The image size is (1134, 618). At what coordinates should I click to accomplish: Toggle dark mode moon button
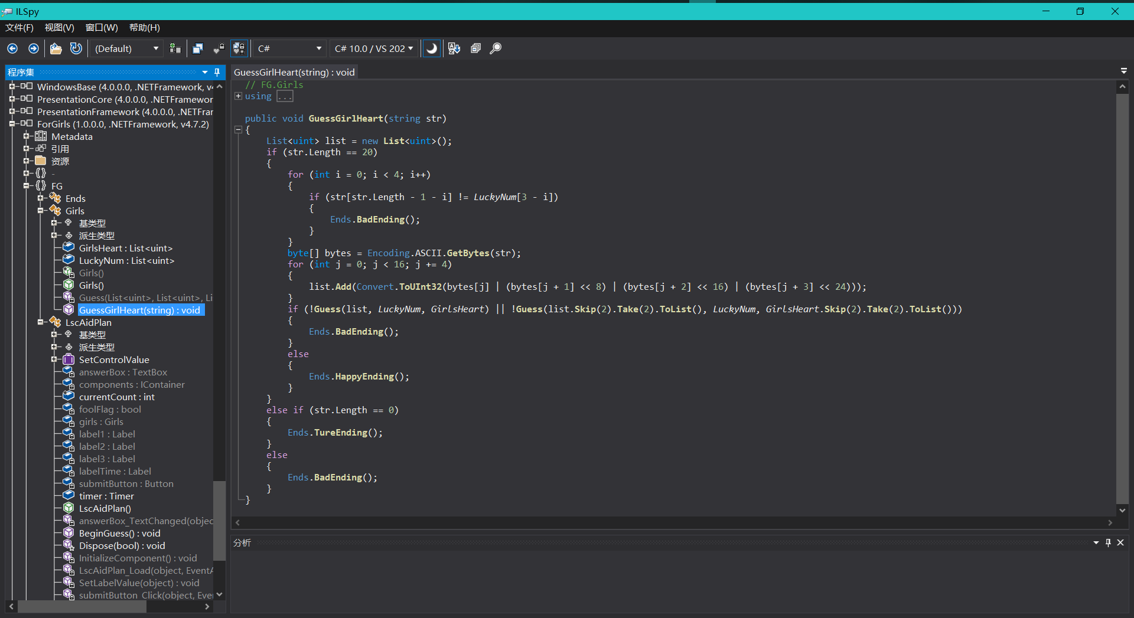coord(432,48)
